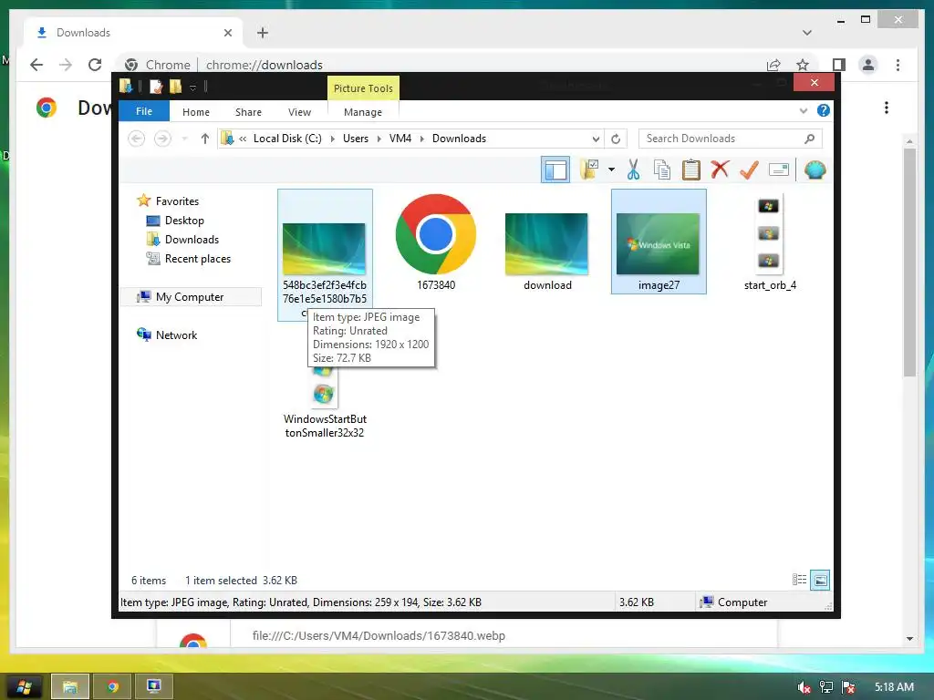
Task: Select Network in navigation pane
Action: pyautogui.click(x=176, y=335)
